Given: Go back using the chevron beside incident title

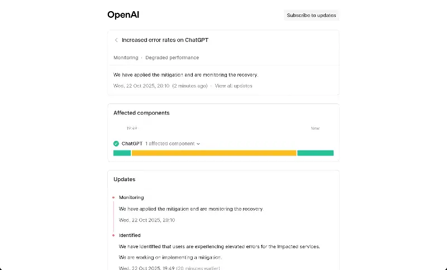Looking at the screenshot, I should click(116, 40).
